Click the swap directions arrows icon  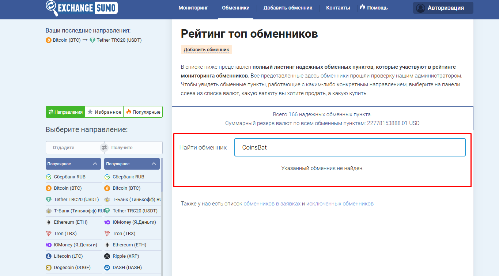click(104, 148)
